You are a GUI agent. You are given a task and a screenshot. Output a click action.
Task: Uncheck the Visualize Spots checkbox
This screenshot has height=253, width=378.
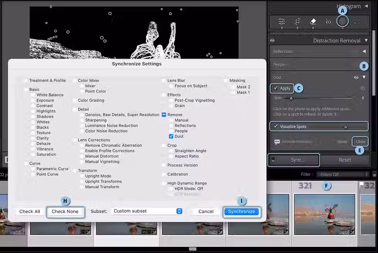[x=276, y=126]
